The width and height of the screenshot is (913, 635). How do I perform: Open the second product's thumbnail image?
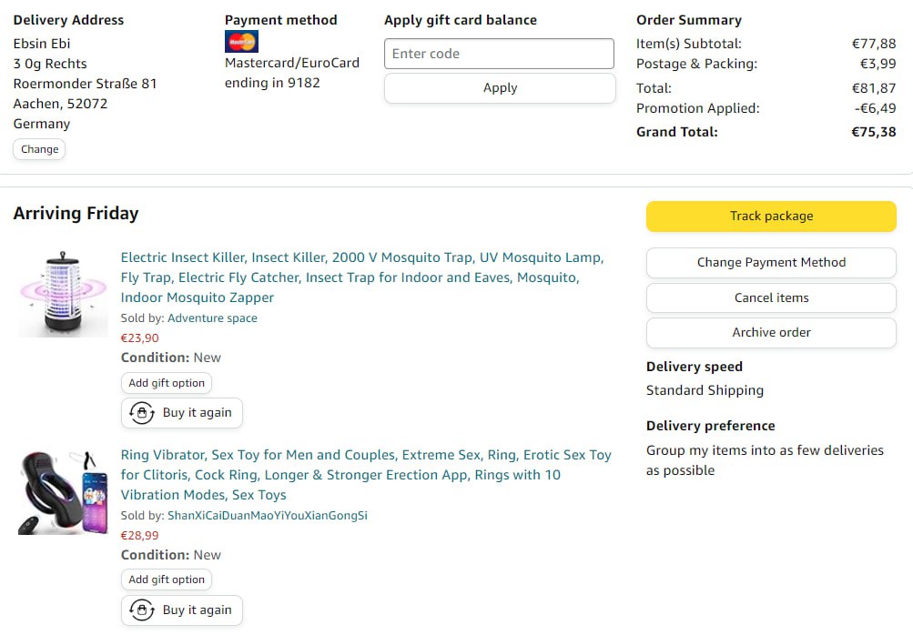tap(63, 491)
